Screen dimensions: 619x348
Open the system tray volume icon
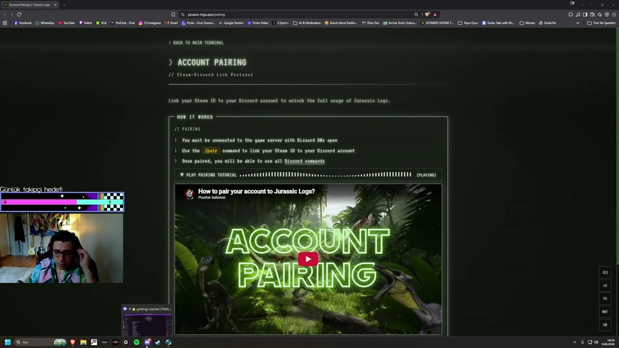point(597,342)
